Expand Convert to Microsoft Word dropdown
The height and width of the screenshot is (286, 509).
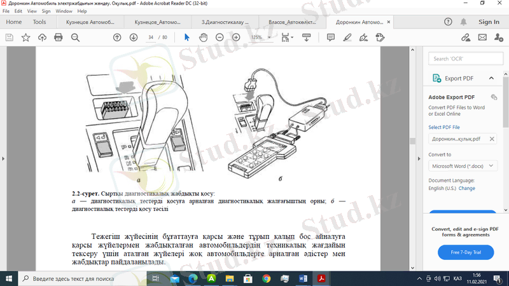click(x=463, y=166)
